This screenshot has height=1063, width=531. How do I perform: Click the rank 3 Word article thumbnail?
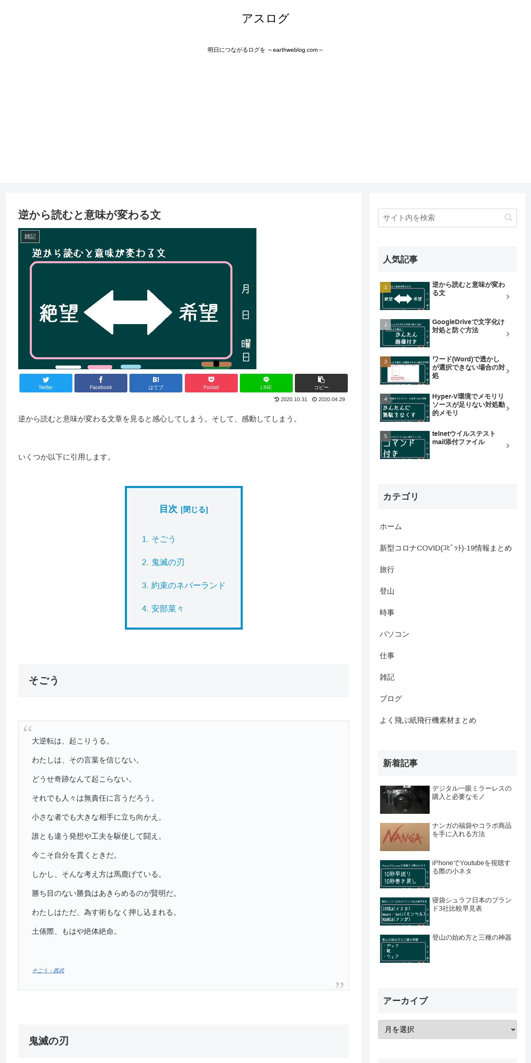tap(405, 370)
